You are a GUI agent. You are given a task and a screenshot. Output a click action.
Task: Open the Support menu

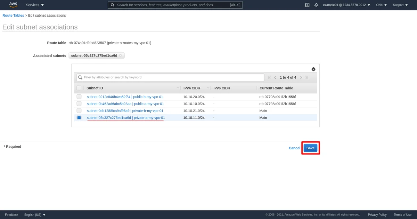coord(400,5)
